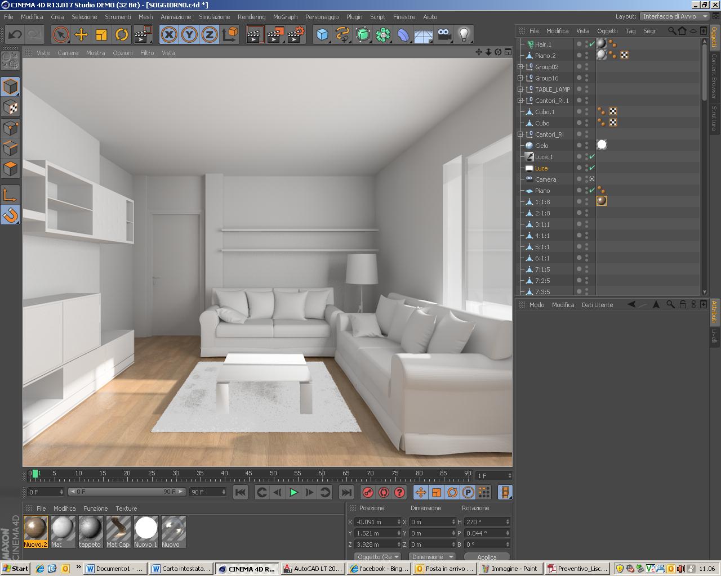This screenshot has width=721, height=576.
Task: Click the Applica button
Action: (x=487, y=557)
